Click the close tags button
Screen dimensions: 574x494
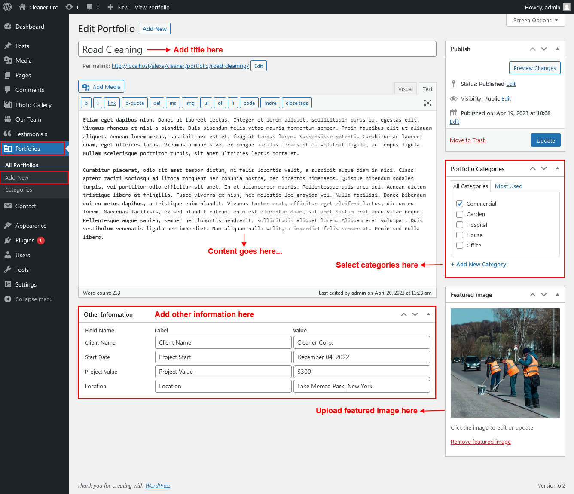(297, 103)
